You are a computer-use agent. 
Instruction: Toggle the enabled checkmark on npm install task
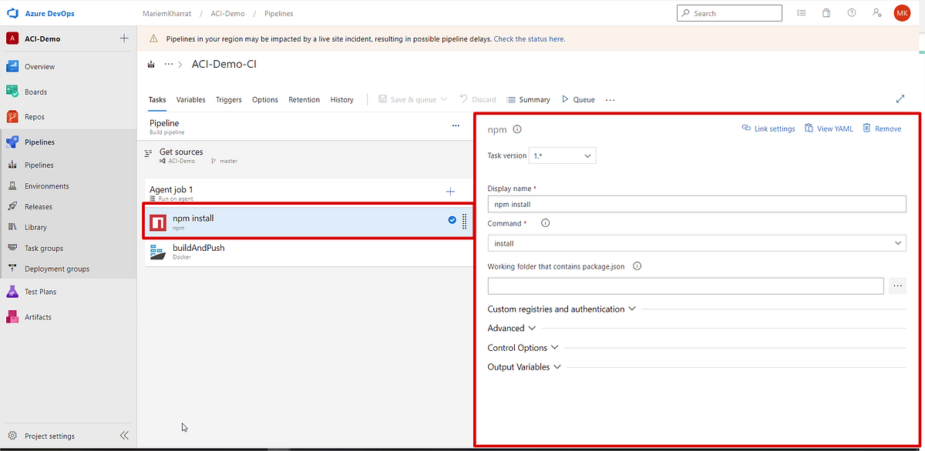[452, 219]
